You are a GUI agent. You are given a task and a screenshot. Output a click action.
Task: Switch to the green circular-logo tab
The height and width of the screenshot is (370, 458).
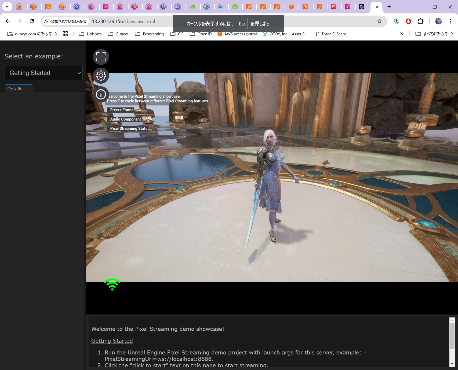[235, 7]
